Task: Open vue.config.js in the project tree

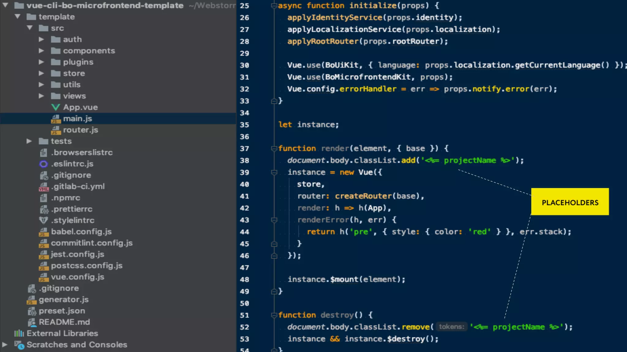Action: [77, 277]
